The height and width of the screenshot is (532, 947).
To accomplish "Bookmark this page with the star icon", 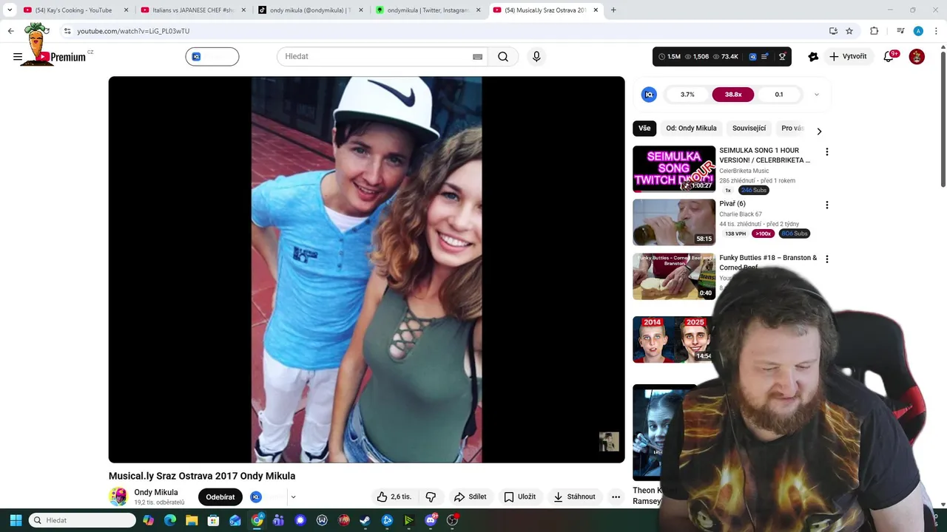I will click(x=849, y=31).
